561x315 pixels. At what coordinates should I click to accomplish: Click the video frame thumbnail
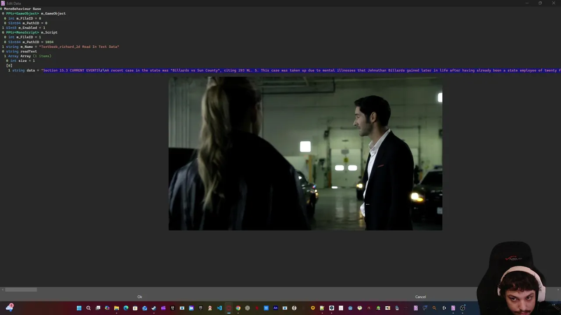pyautogui.click(x=305, y=154)
